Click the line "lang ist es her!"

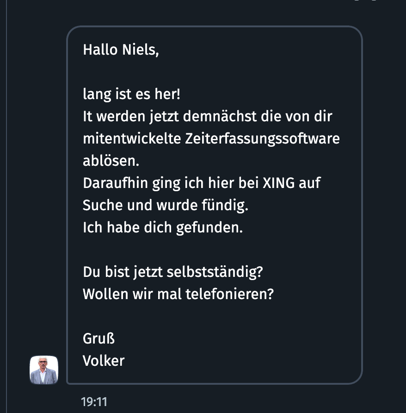coord(132,94)
